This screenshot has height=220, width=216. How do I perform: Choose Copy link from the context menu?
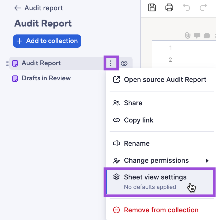coord(139,120)
